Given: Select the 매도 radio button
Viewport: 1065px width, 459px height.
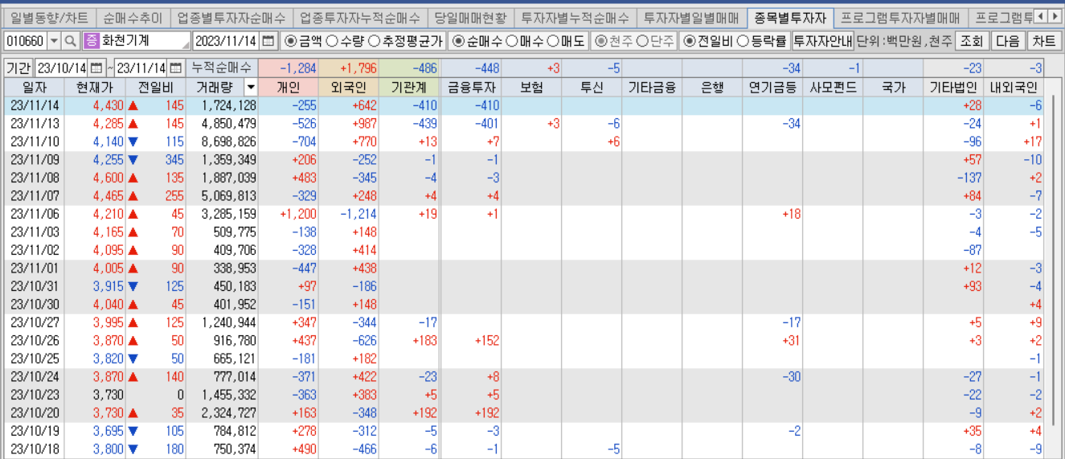Looking at the screenshot, I should click(553, 41).
